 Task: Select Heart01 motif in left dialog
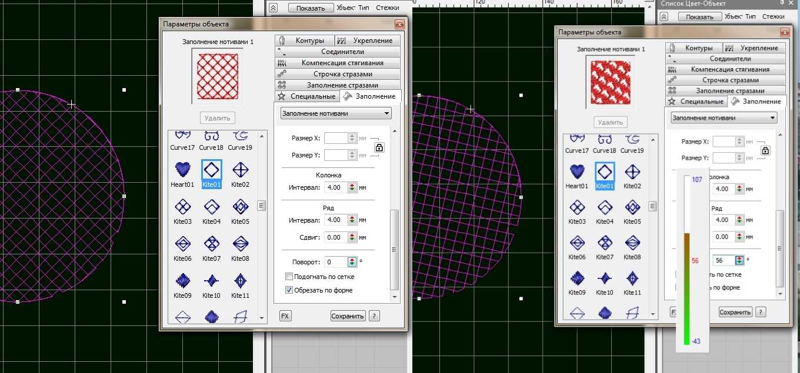click(183, 170)
